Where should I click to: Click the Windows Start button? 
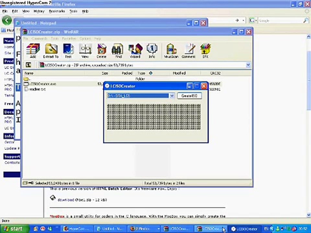(14, 229)
